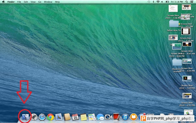
Task: Open Contacts address book in Dock
Action: [x=67, y=117]
